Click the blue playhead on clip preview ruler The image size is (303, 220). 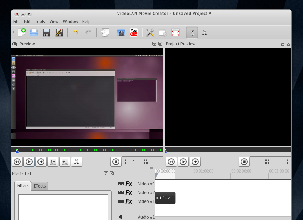click(x=17, y=151)
